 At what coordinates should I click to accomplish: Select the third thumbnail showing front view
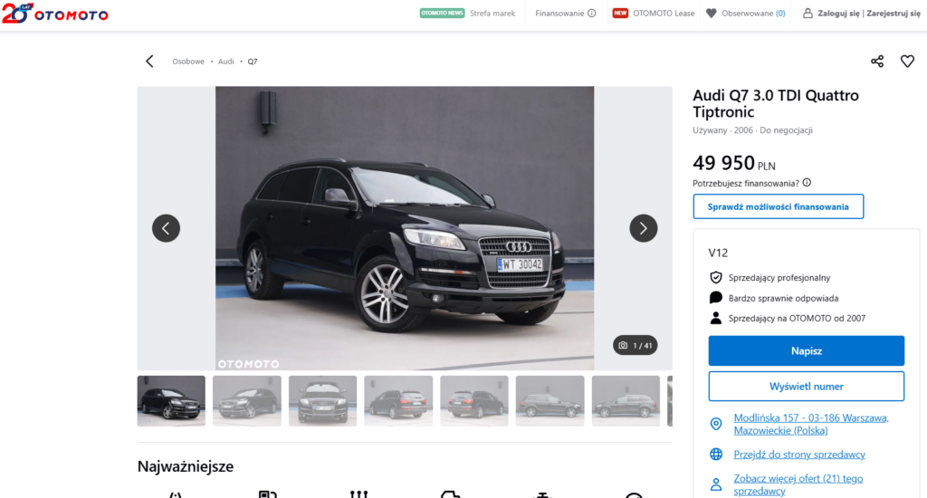(322, 401)
